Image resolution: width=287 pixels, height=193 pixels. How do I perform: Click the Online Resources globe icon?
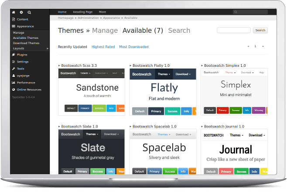(14, 90)
